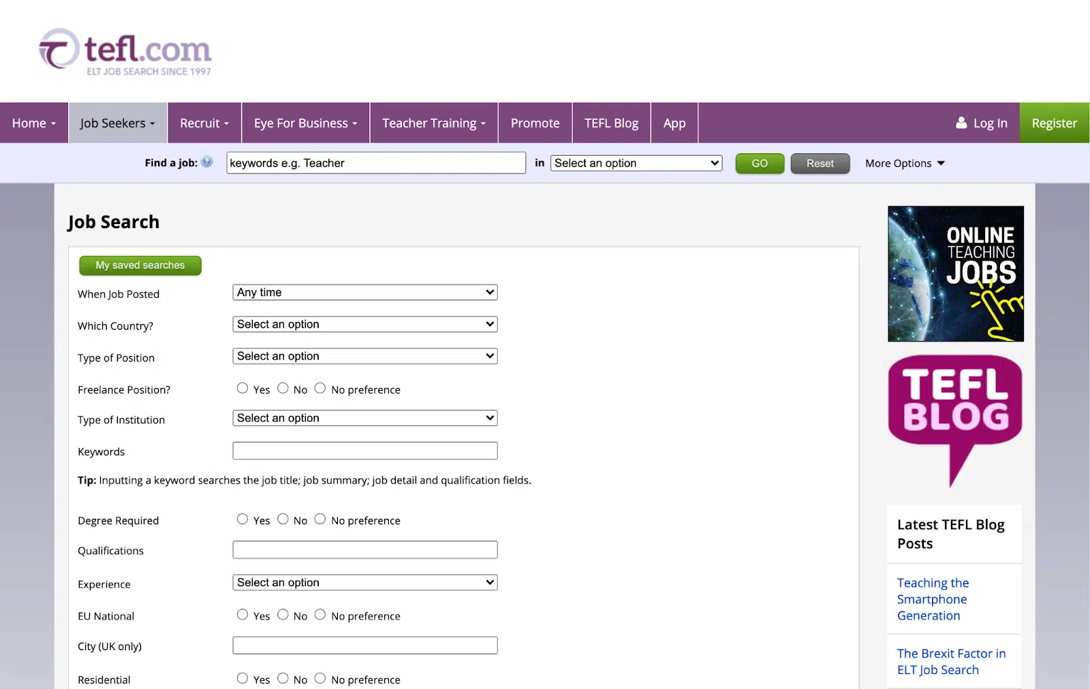The width and height of the screenshot is (1090, 689).
Task: Click the Latest TEFL Blog Posts heading
Action: tap(951, 534)
